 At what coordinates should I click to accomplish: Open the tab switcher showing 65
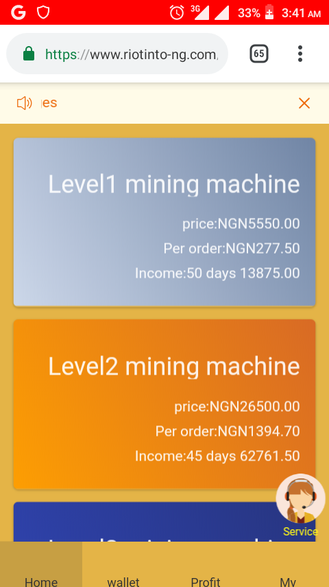click(259, 54)
